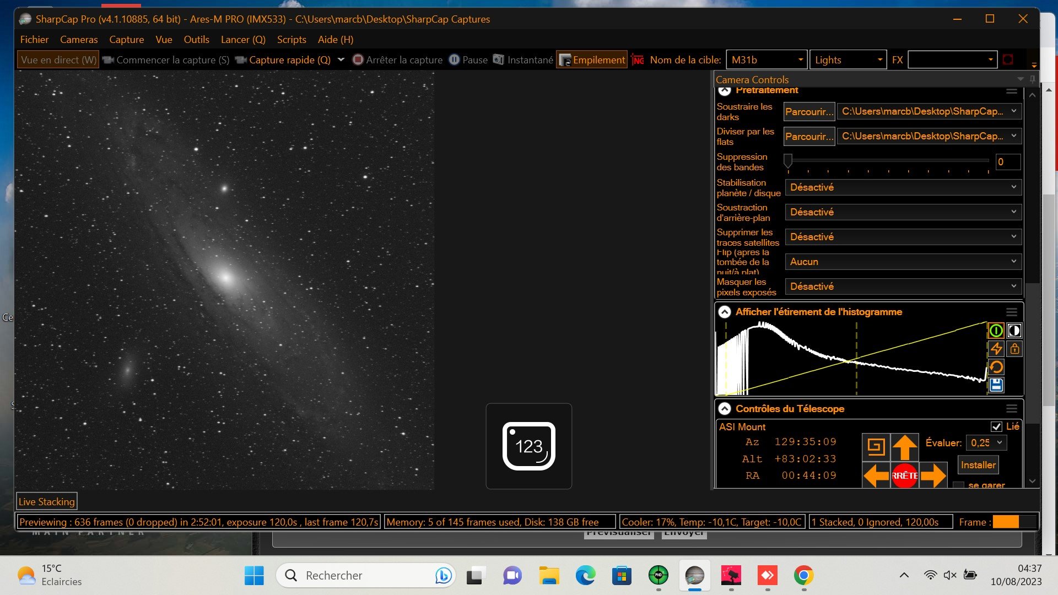Open the Fichier menu
Screen dimensions: 1058x595
pos(34,40)
